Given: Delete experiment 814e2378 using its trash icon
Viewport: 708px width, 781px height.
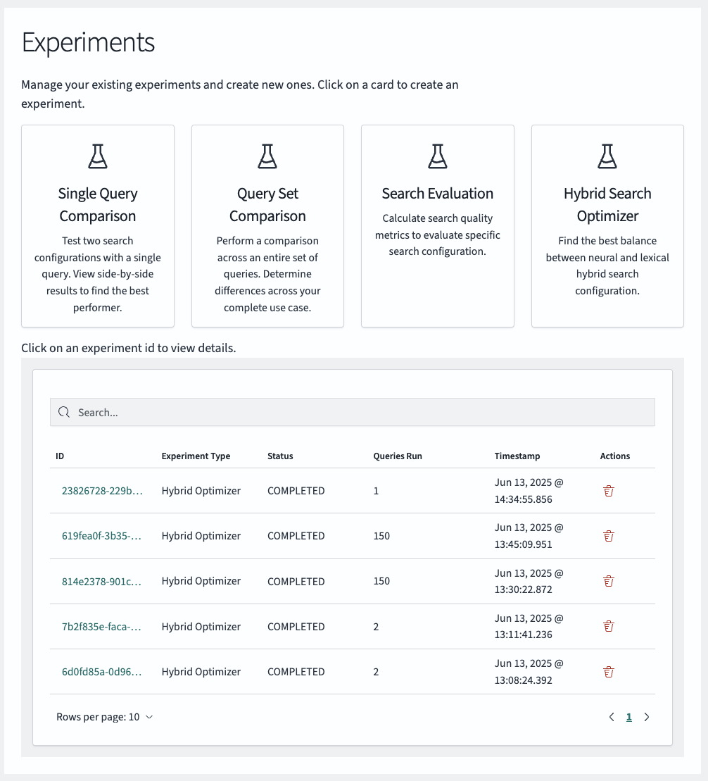Looking at the screenshot, I should coord(608,581).
